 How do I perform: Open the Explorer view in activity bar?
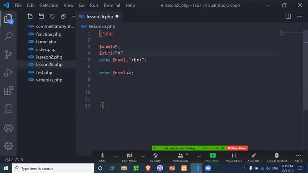[8, 19]
